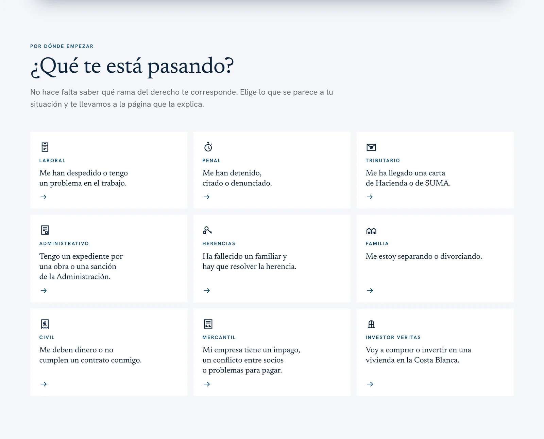The image size is (544, 439).
Task: Click the window icon on the Investor Veritas card
Action: (371, 324)
